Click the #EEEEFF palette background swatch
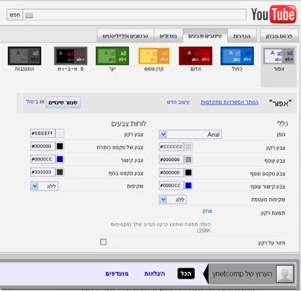301x291 pixels. coord(60,133)
